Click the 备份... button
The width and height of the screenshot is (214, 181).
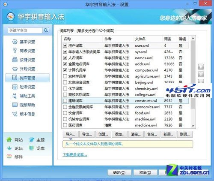point(152,134)
